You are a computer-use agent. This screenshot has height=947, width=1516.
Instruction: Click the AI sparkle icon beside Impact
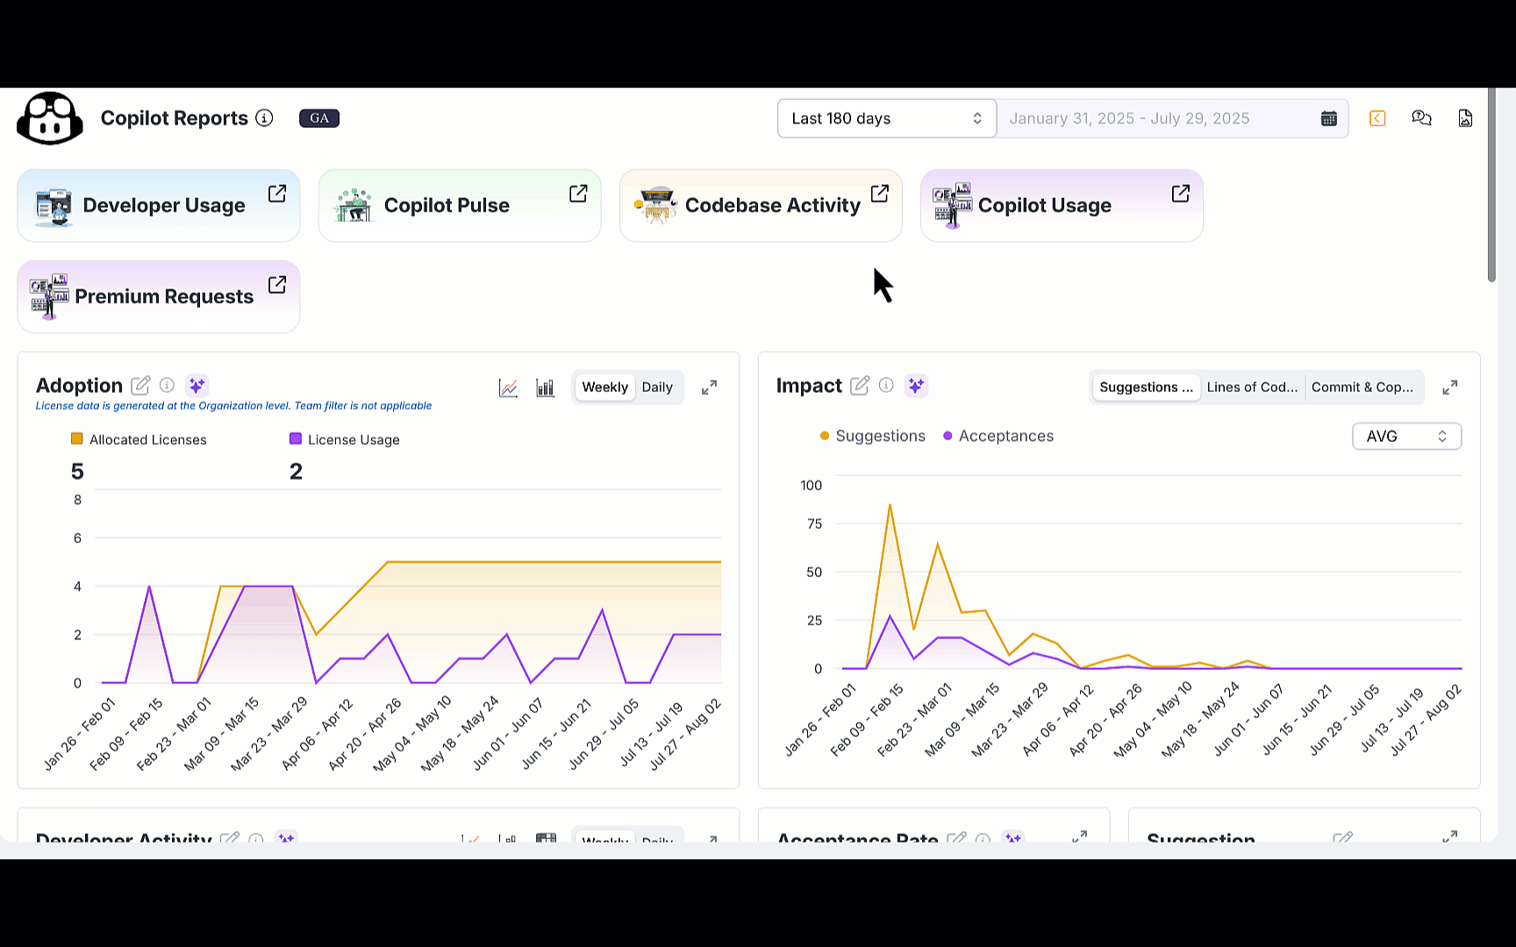click(916, 386)
